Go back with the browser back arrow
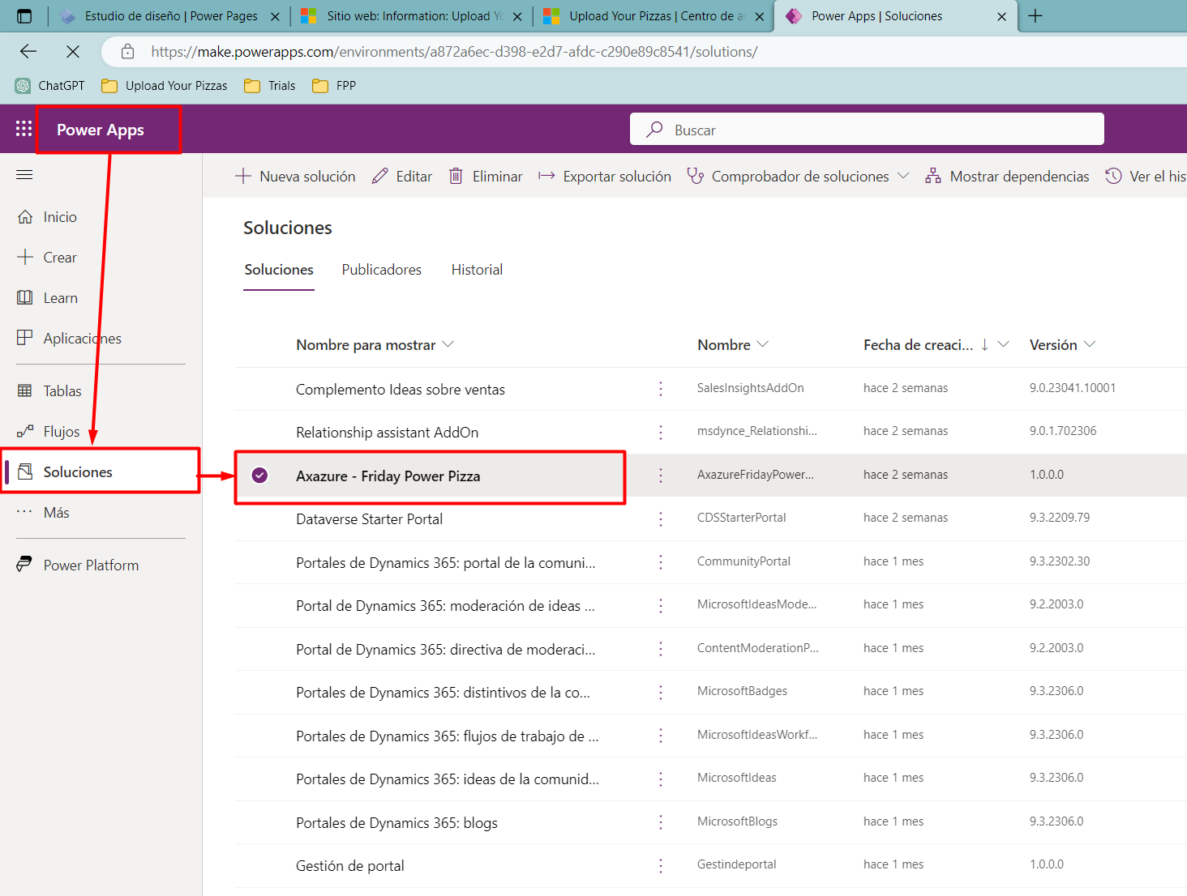 coord(28,52)
